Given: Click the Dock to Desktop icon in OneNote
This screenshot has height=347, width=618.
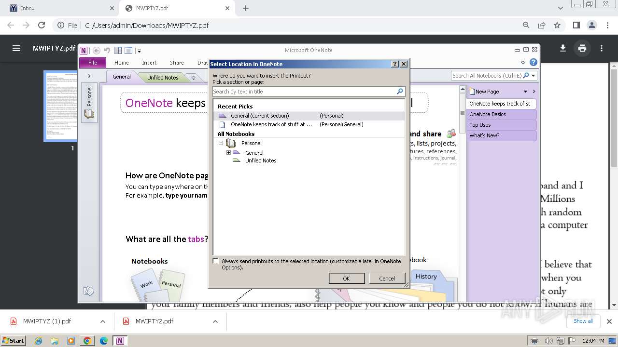Looking at the screenshot, I should [118, 50].
